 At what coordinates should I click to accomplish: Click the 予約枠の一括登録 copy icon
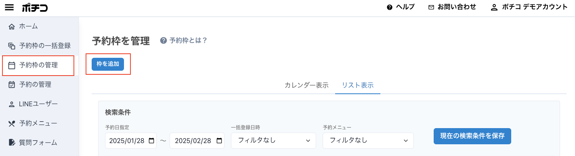click(12, 46)
